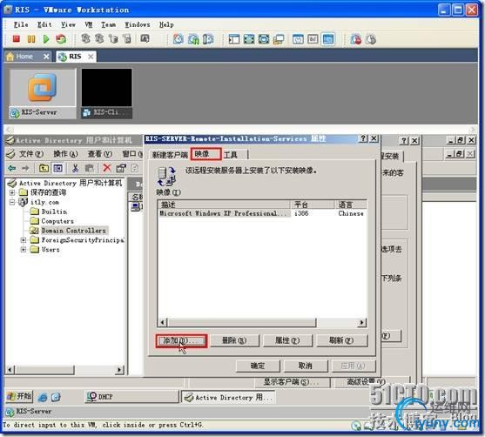Select the 新建客户端 tab

(170, 155)
